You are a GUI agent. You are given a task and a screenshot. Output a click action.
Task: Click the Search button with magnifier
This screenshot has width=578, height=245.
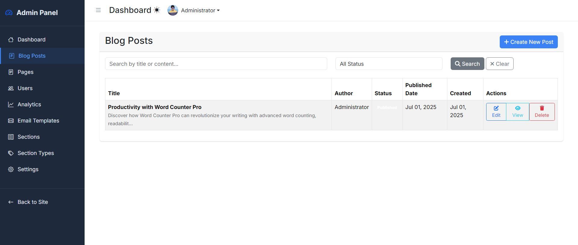[x=467, y=64]
